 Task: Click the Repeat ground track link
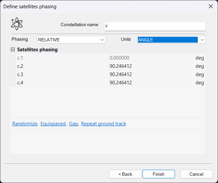(103, 124)
